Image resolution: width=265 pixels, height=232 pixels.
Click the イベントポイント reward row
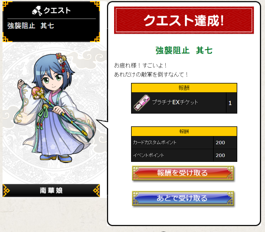click(184, 155)
